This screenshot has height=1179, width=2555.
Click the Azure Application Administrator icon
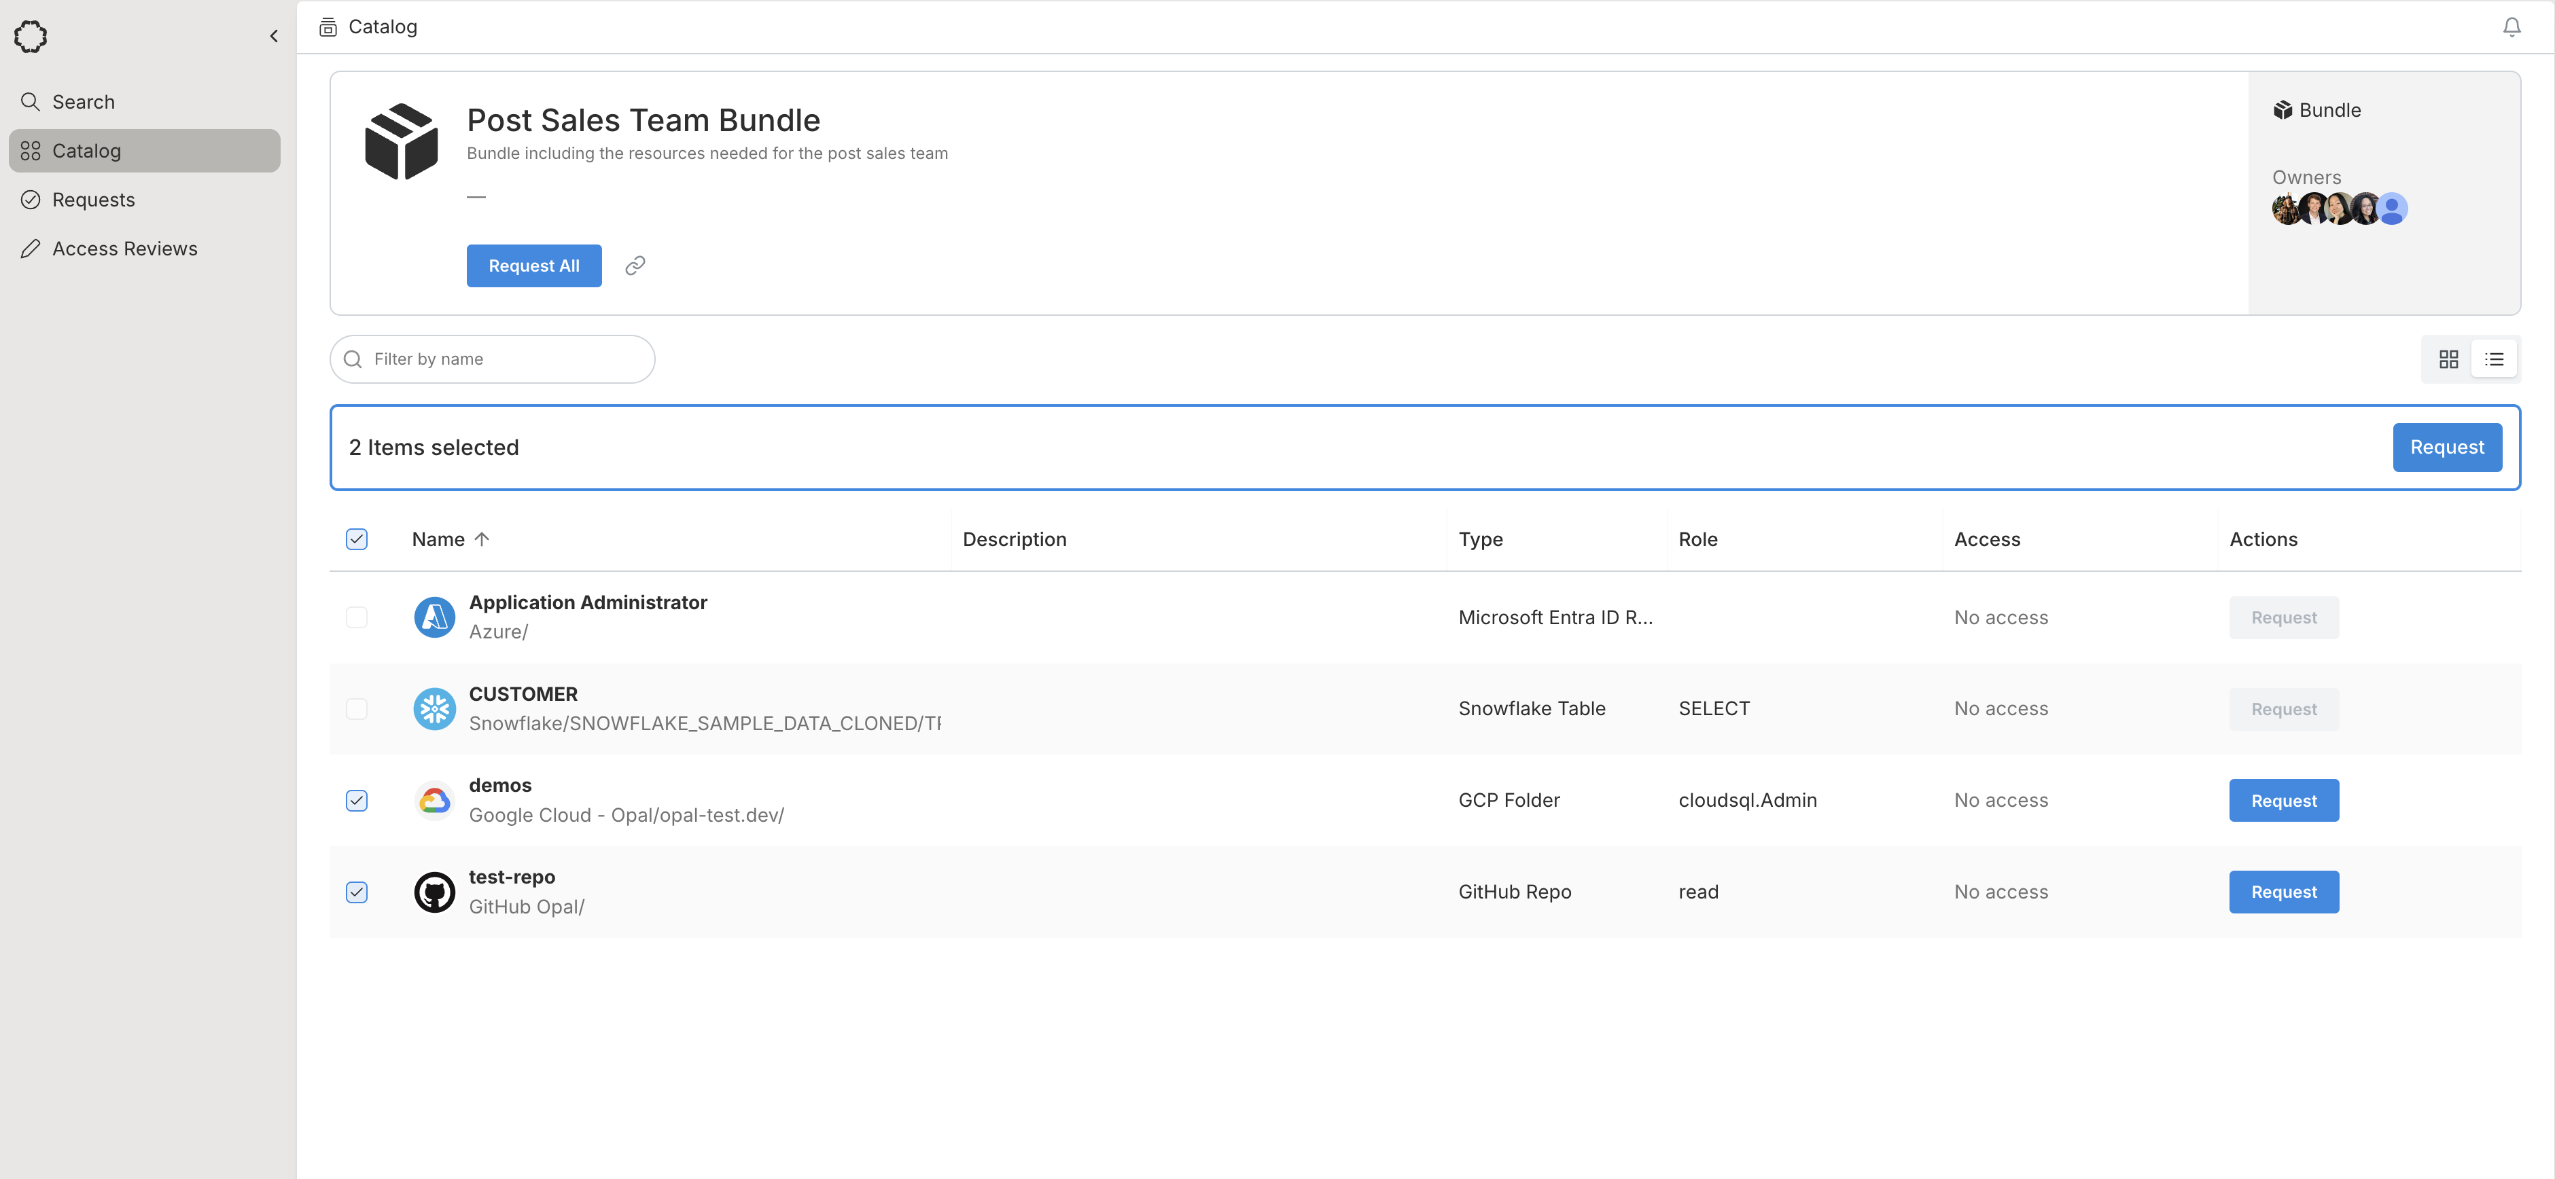click(x=434, y=617)
